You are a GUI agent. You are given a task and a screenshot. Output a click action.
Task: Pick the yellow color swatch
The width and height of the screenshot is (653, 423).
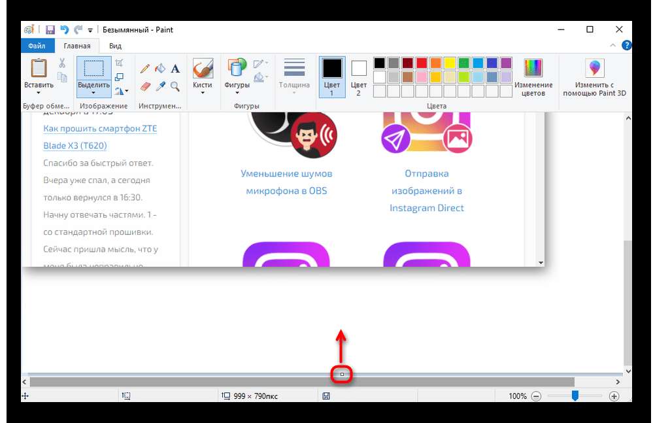[x=450, y=63]
